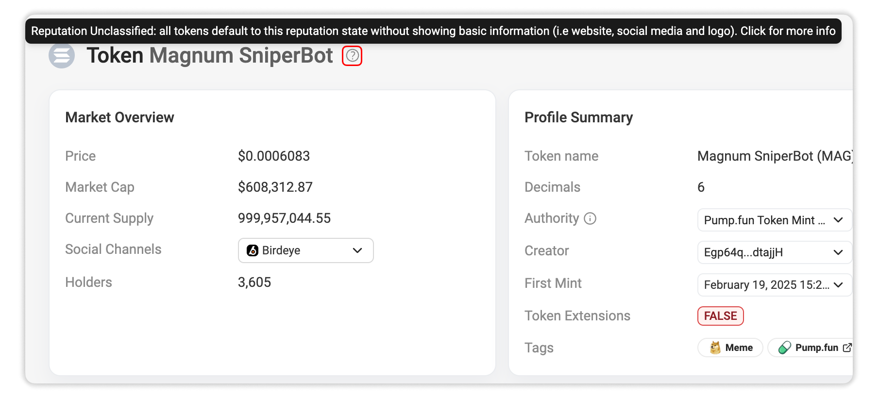Click the Authority info icon
The height and width of the screenshot is (399, 879).
point(590,218)
